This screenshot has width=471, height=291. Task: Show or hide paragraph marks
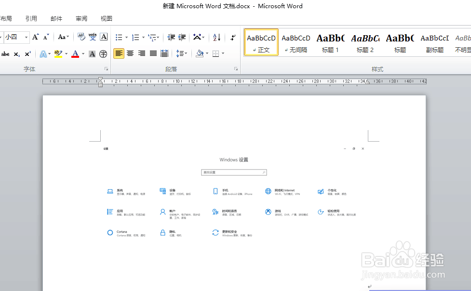pos(233,37)
